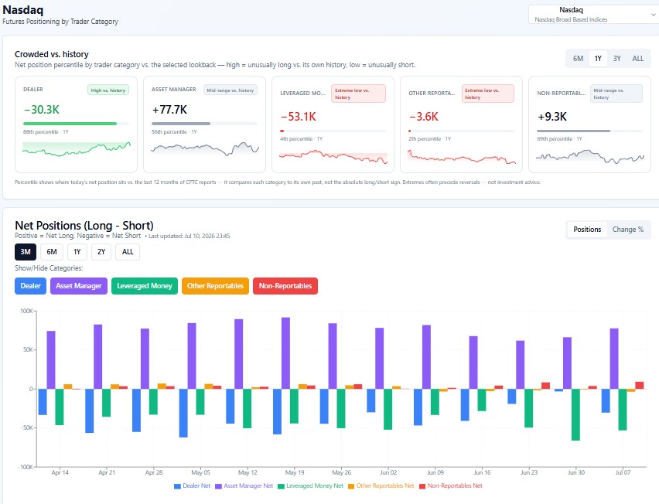659x504 pixels.
Task: Switch Net Positions view to Positions
Action: coord(587,230)
